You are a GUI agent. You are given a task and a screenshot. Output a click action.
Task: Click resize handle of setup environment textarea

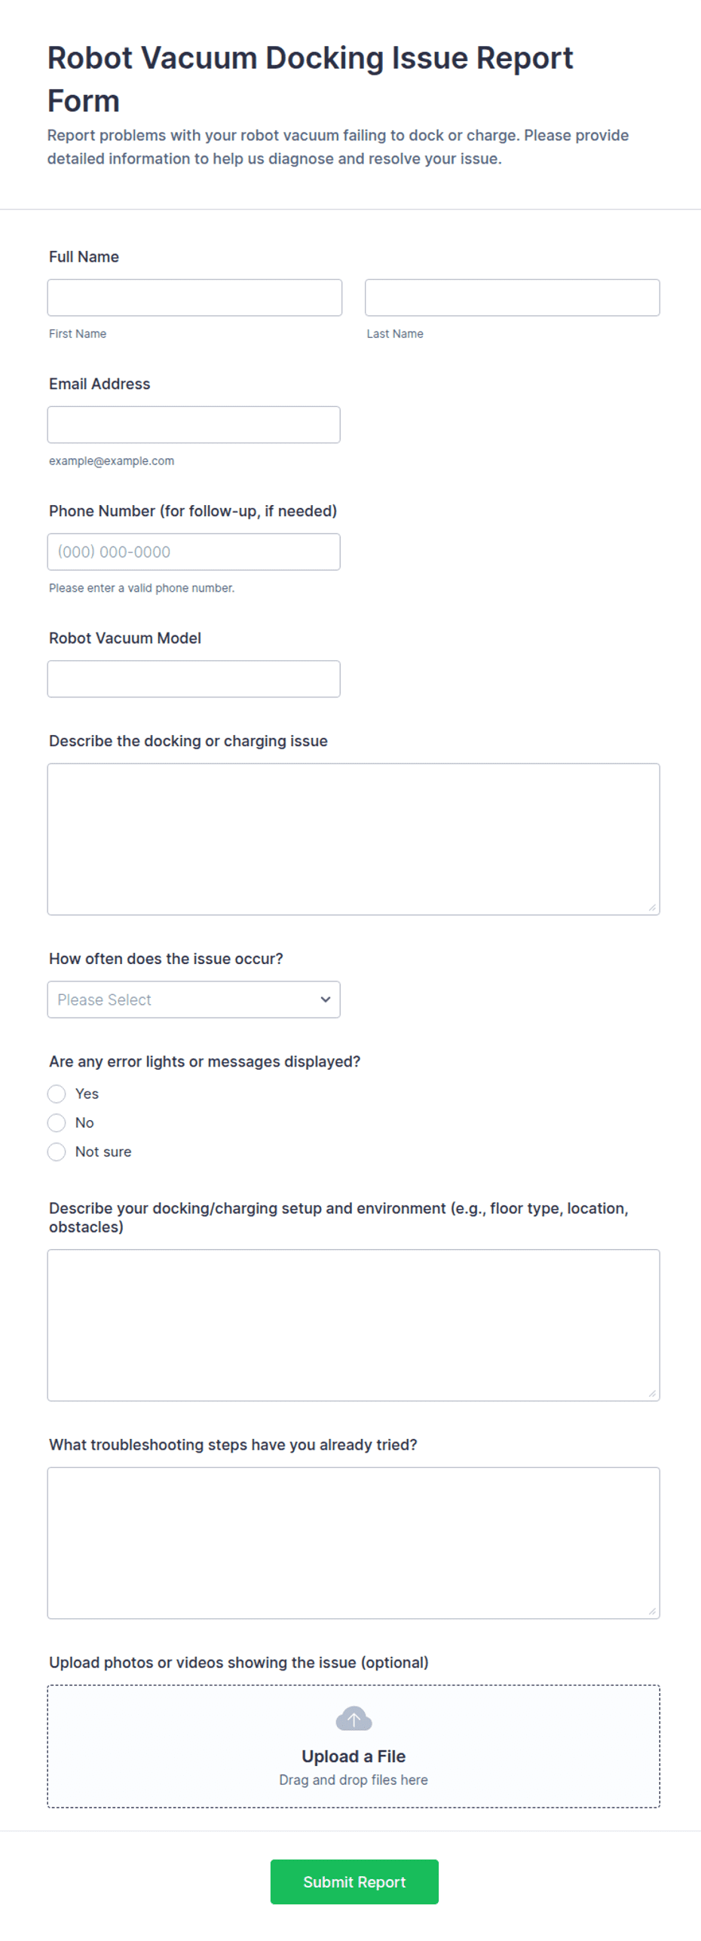click(652, 1394)
